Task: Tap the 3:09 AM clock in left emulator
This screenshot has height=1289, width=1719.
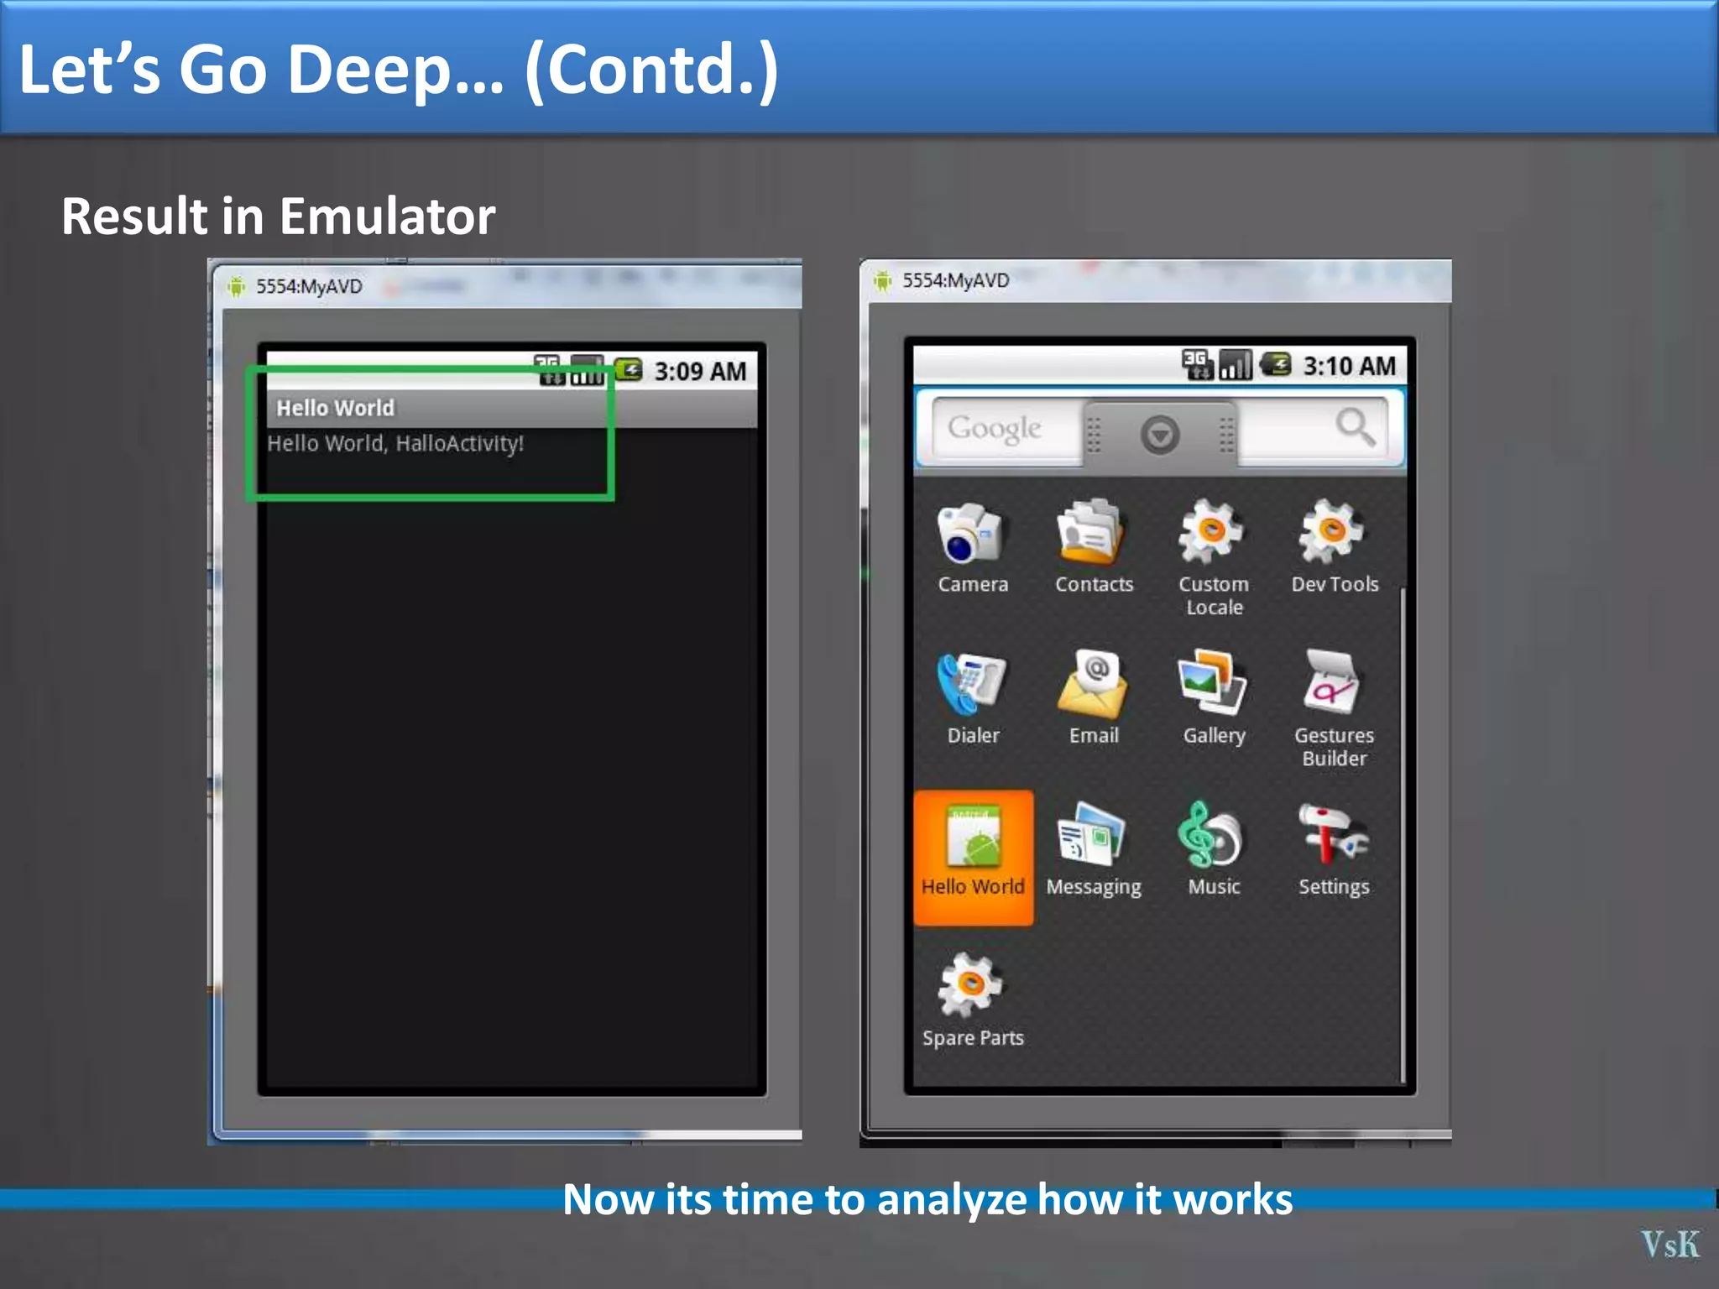Action: click(700, 371)
